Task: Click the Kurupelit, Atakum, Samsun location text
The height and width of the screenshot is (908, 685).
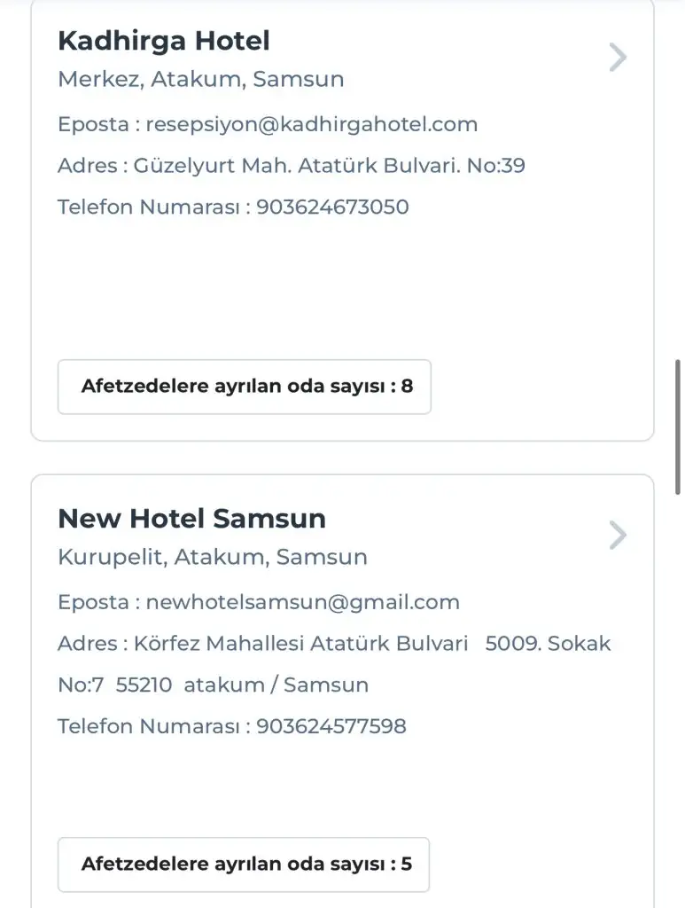Action: point(212,557)
